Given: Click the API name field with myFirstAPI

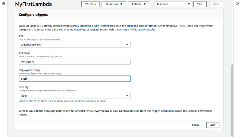Looking at the screenshot, I should click(x=75, y=62).
